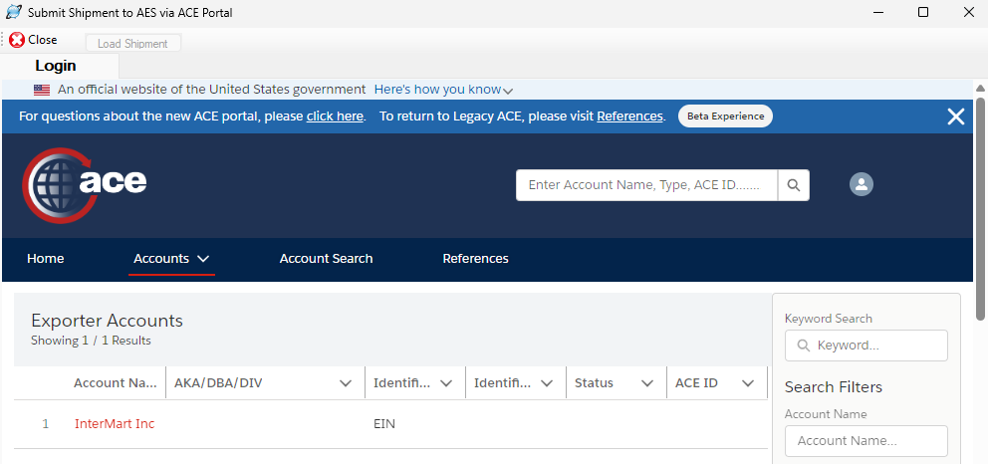This screenshot has height=464, width=988.
Task: Open the Status column menu arrow
Action: coord(646,383)
